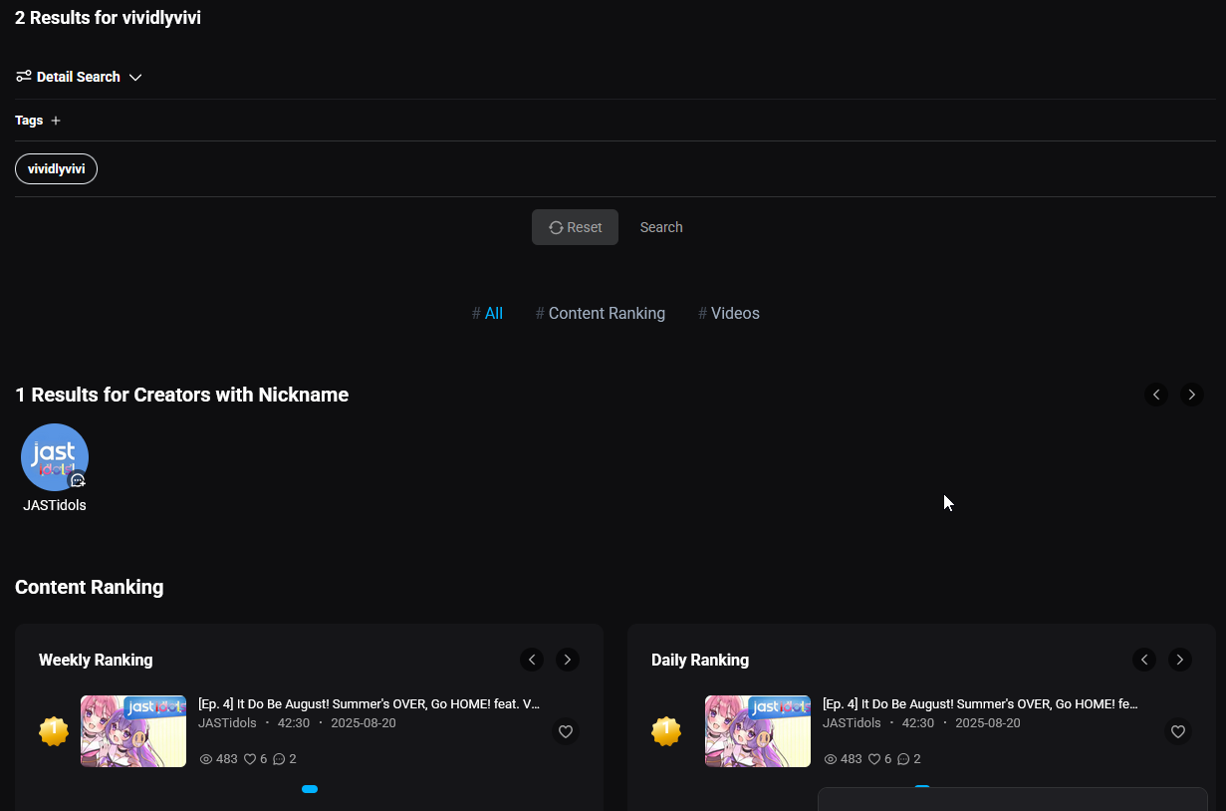Image resolution: width=1226 pixels, height=811 pixels.
Task: Click the likes heart count in Weekly Ranking
Action: click(x=256, y=759)
